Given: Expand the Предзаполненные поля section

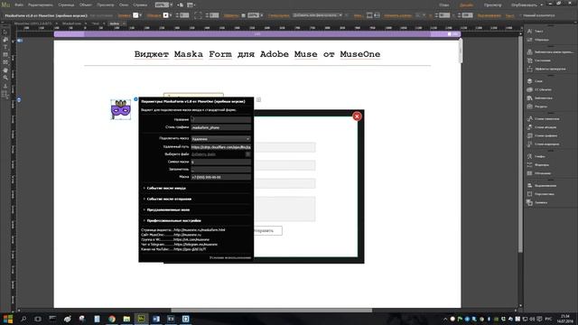Looking at the screenshot, I should 168,209.
